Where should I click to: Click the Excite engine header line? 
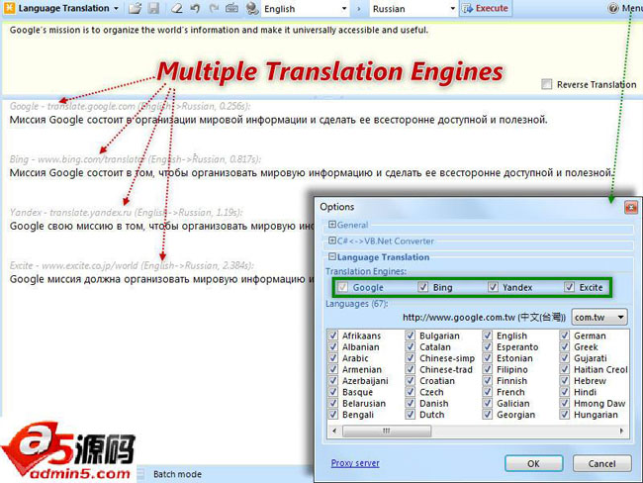(132, 265)
